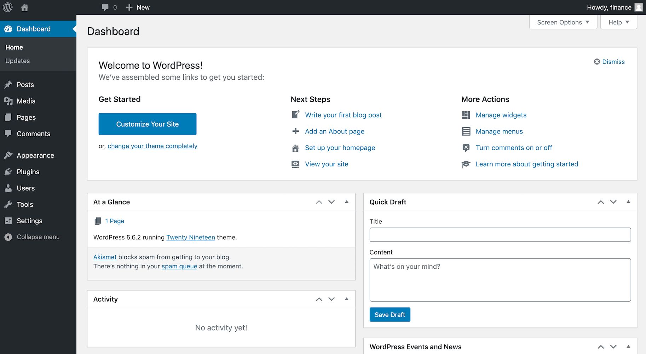This screenshot has height=354, width=646.
Task: Click the Tools wrench icon
Action: pos(8,204)
